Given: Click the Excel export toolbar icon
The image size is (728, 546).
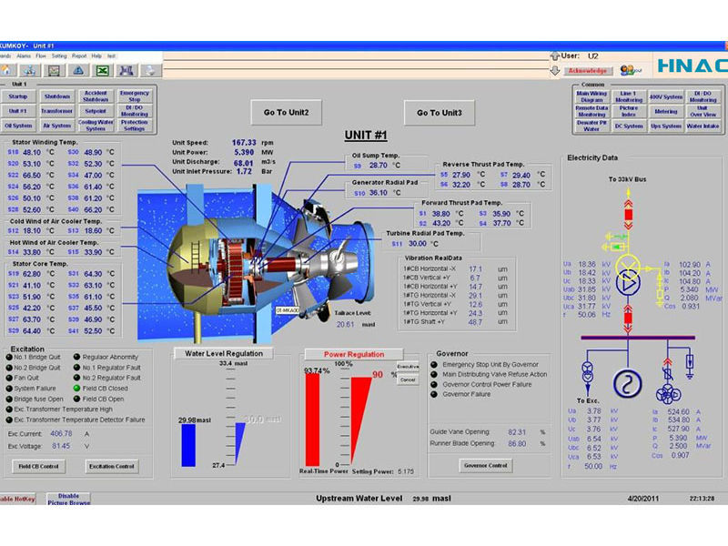Looking at the screenshot, I should click(103, 70).
